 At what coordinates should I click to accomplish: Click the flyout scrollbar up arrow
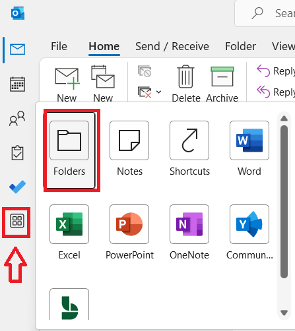[x=284, y=119]
